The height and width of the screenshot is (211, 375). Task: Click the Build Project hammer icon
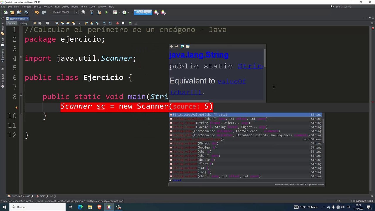(x=92, y=12)
